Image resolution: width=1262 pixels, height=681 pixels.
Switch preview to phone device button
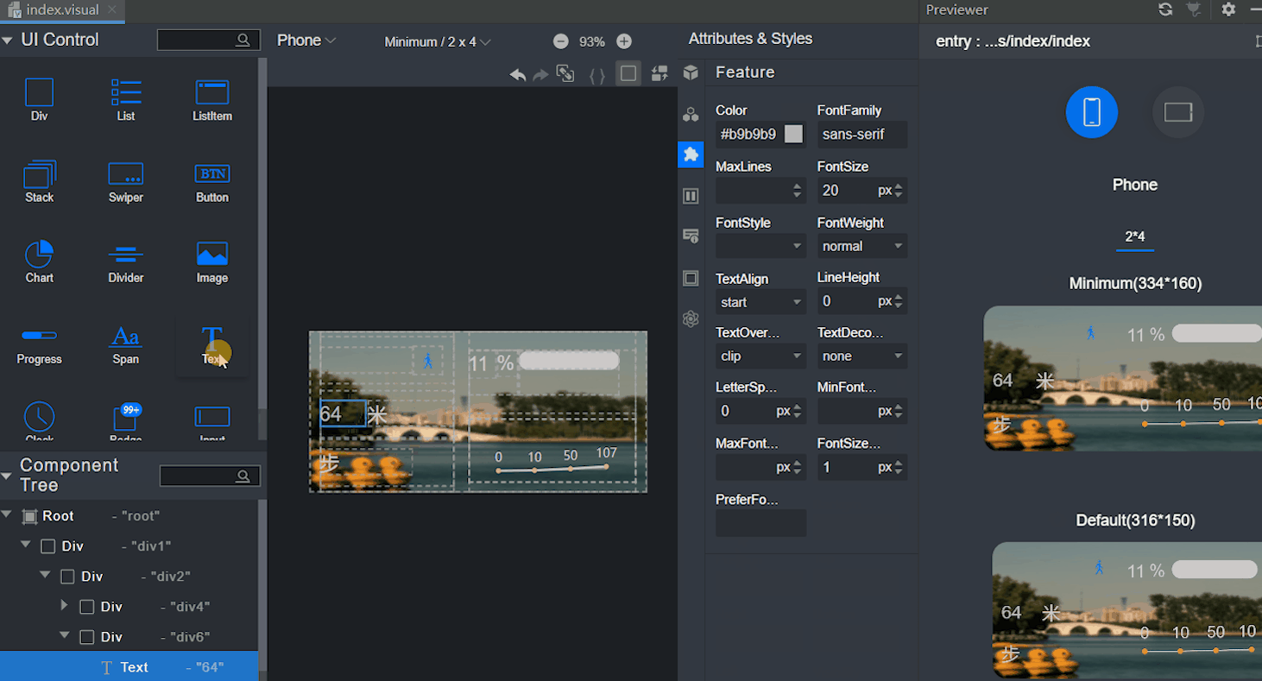pos(1092,112)
